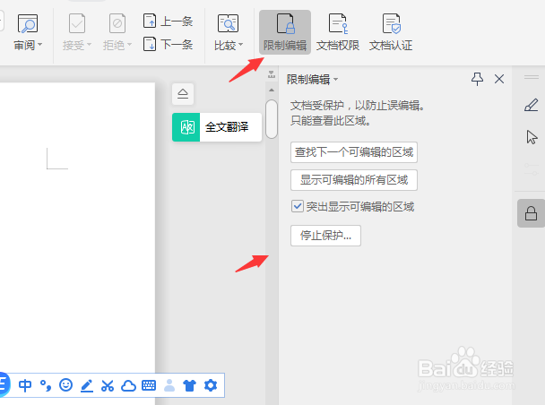Click the scrollbar up arrow

pos(272,90)
